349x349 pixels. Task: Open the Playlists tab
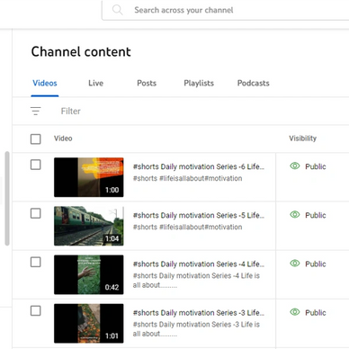199,83
